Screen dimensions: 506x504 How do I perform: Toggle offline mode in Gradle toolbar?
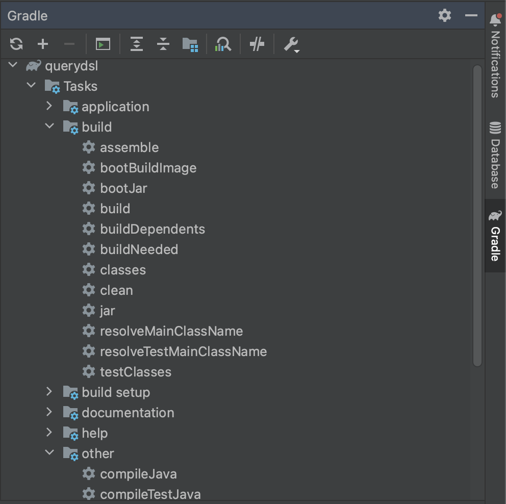pos(257,44)
